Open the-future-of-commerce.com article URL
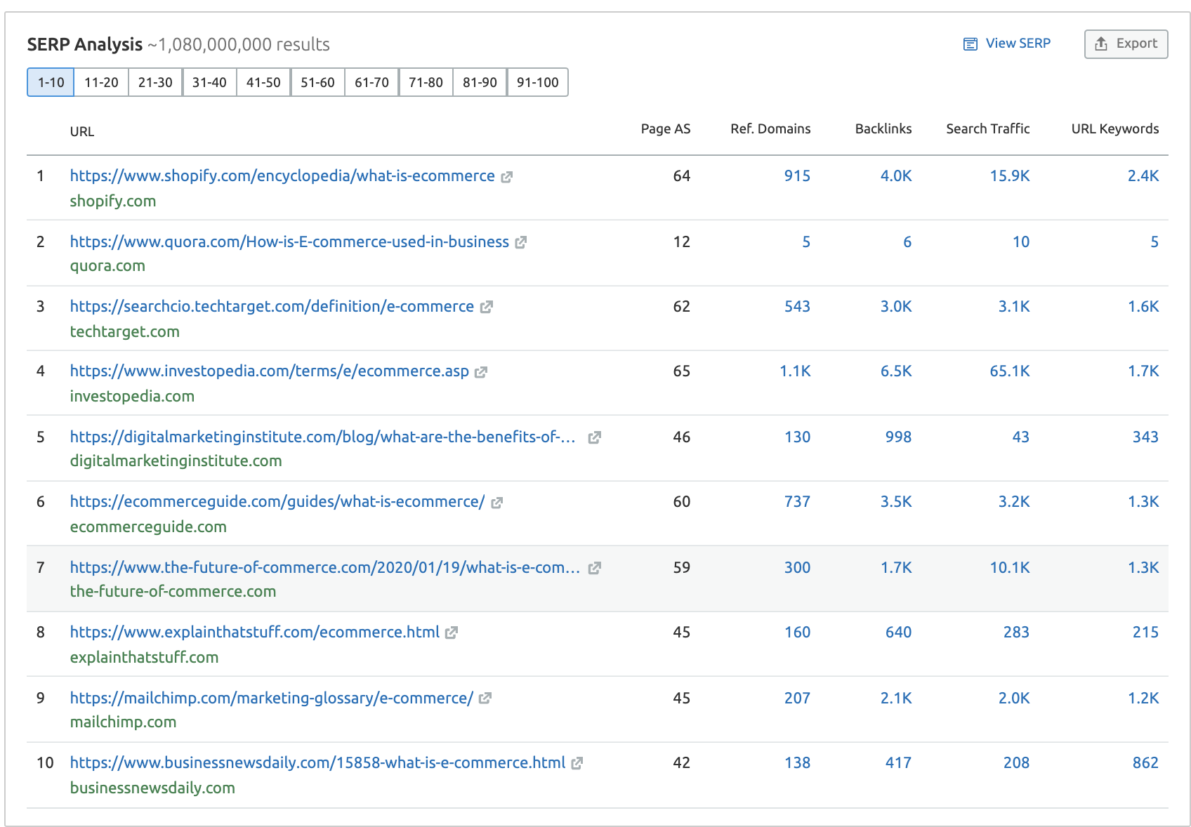Image resolution: width=1191 pixels, height=827 pixels. (324, 567)
